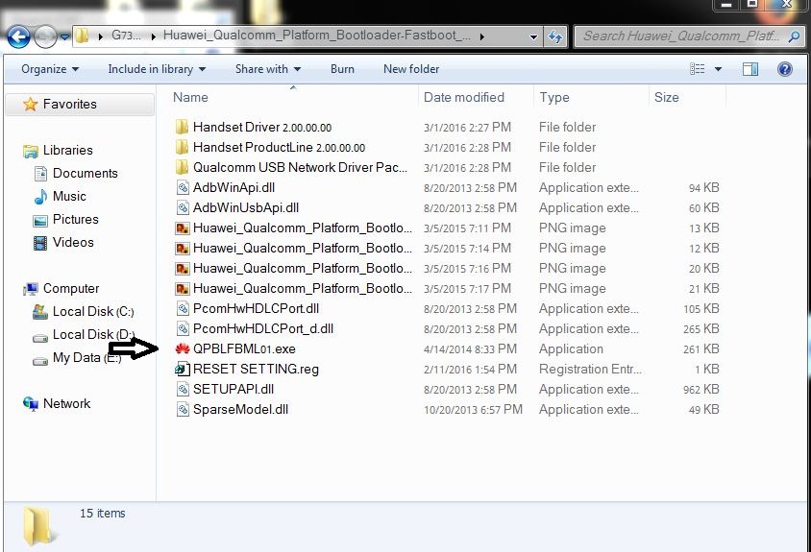Image resolution: width=811 pixels, height=552 pixels.
Task: Click the Back navigation arrow button
Action: pyautogui.click(x=18, y=37)
